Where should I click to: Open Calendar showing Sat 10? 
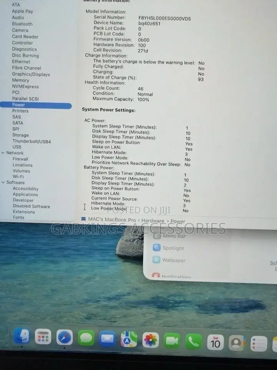[215, 342]
